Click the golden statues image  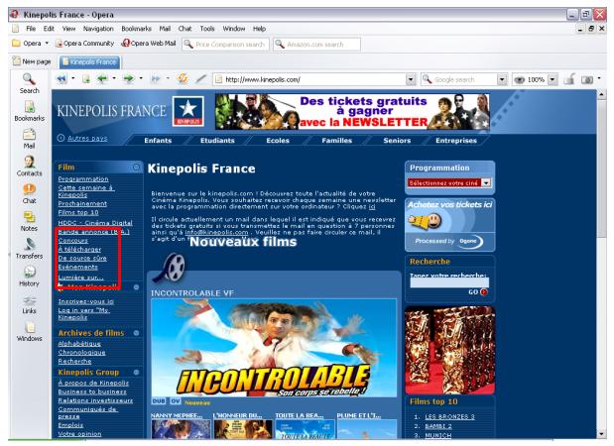(450, 351)
